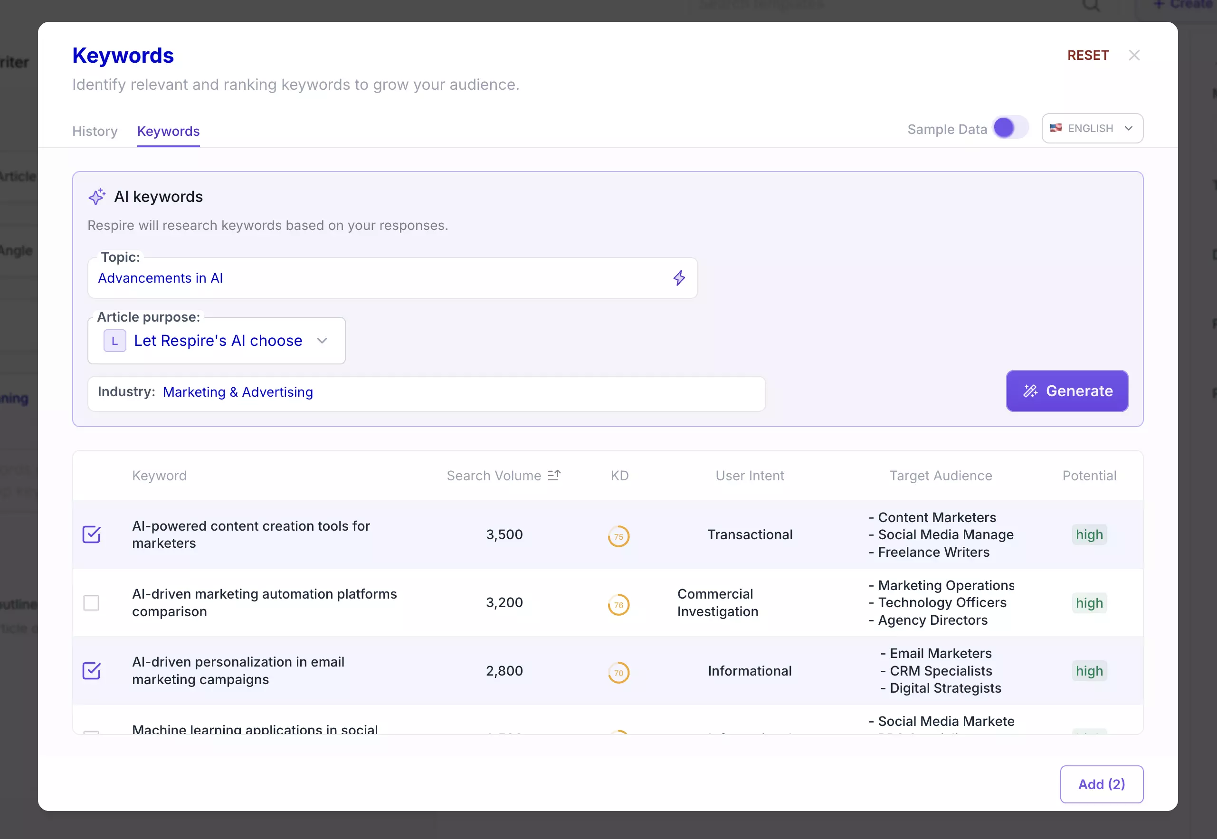Uncheck AI-powered content creation tools keyword
Screen dimensions: 1217x839
click(x=91, y=534)
